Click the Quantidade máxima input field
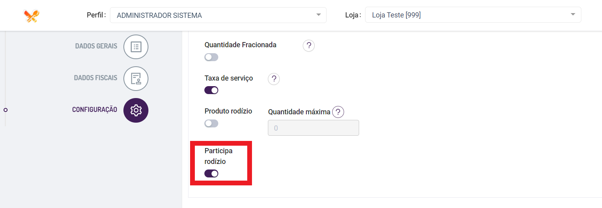 coord(313,128)
